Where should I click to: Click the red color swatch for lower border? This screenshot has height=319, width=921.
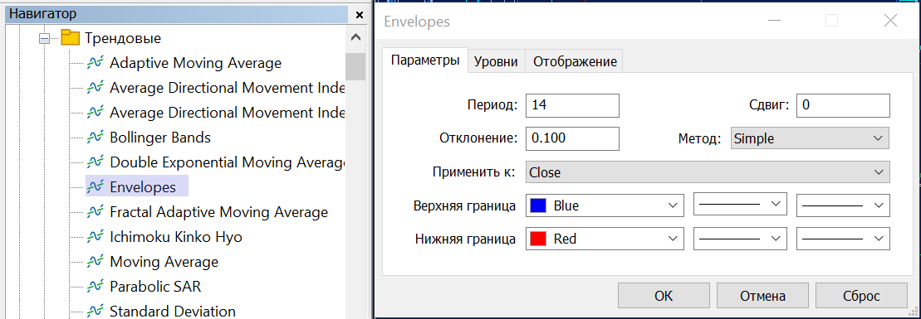pos(538,239)
